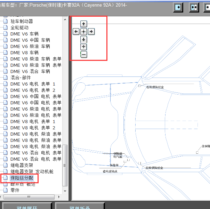Click the square marker below the 主保险 label

(x=197, y=152)
